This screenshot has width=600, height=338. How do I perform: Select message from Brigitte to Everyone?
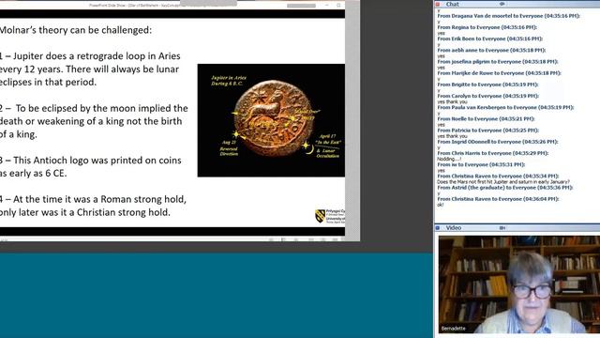point(487,84)
